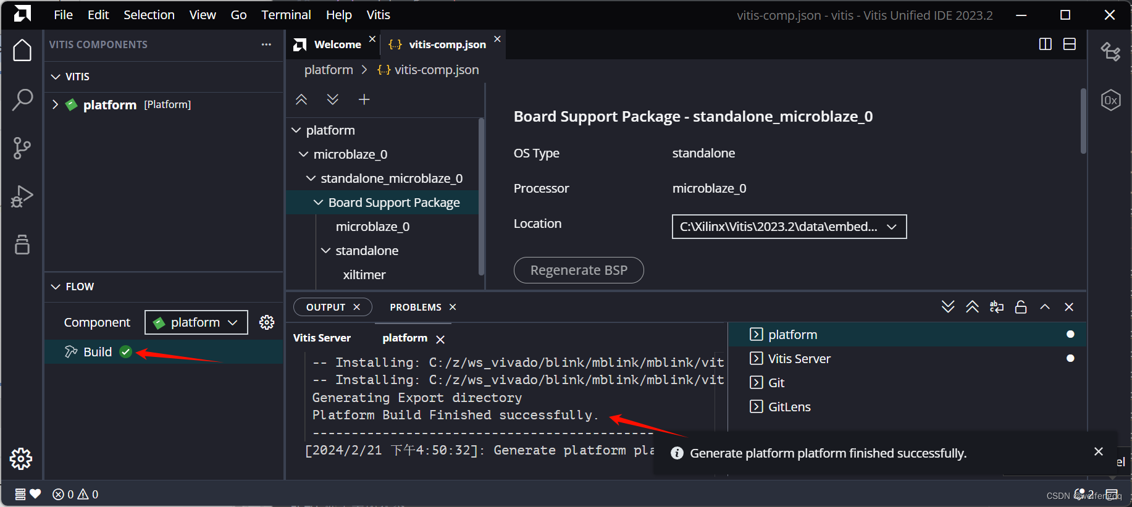This screenshot has width=1132, height=507.
Task: Close the bottom panel
Action: click(1069, 307)
